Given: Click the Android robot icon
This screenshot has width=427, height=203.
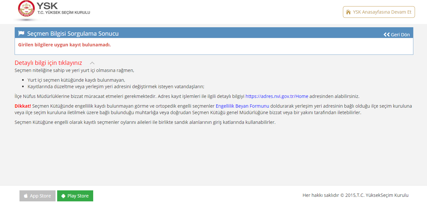Looking at the screenshot, I should [x=63, y=196].
